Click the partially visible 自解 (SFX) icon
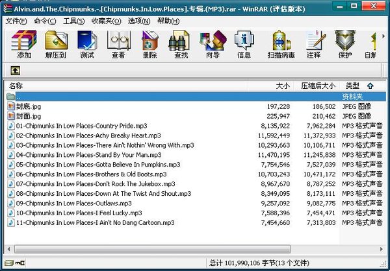Screen dimensions: 390x271 (373, 41)
